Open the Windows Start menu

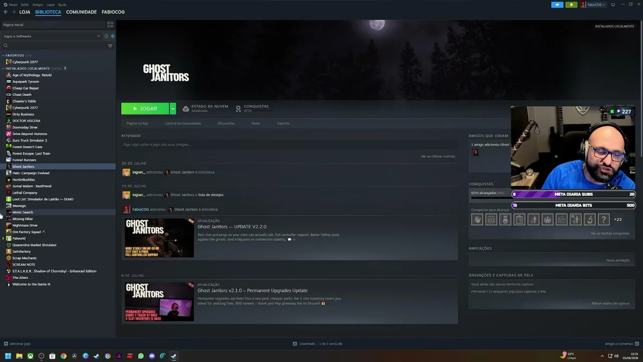pos(8,356)
